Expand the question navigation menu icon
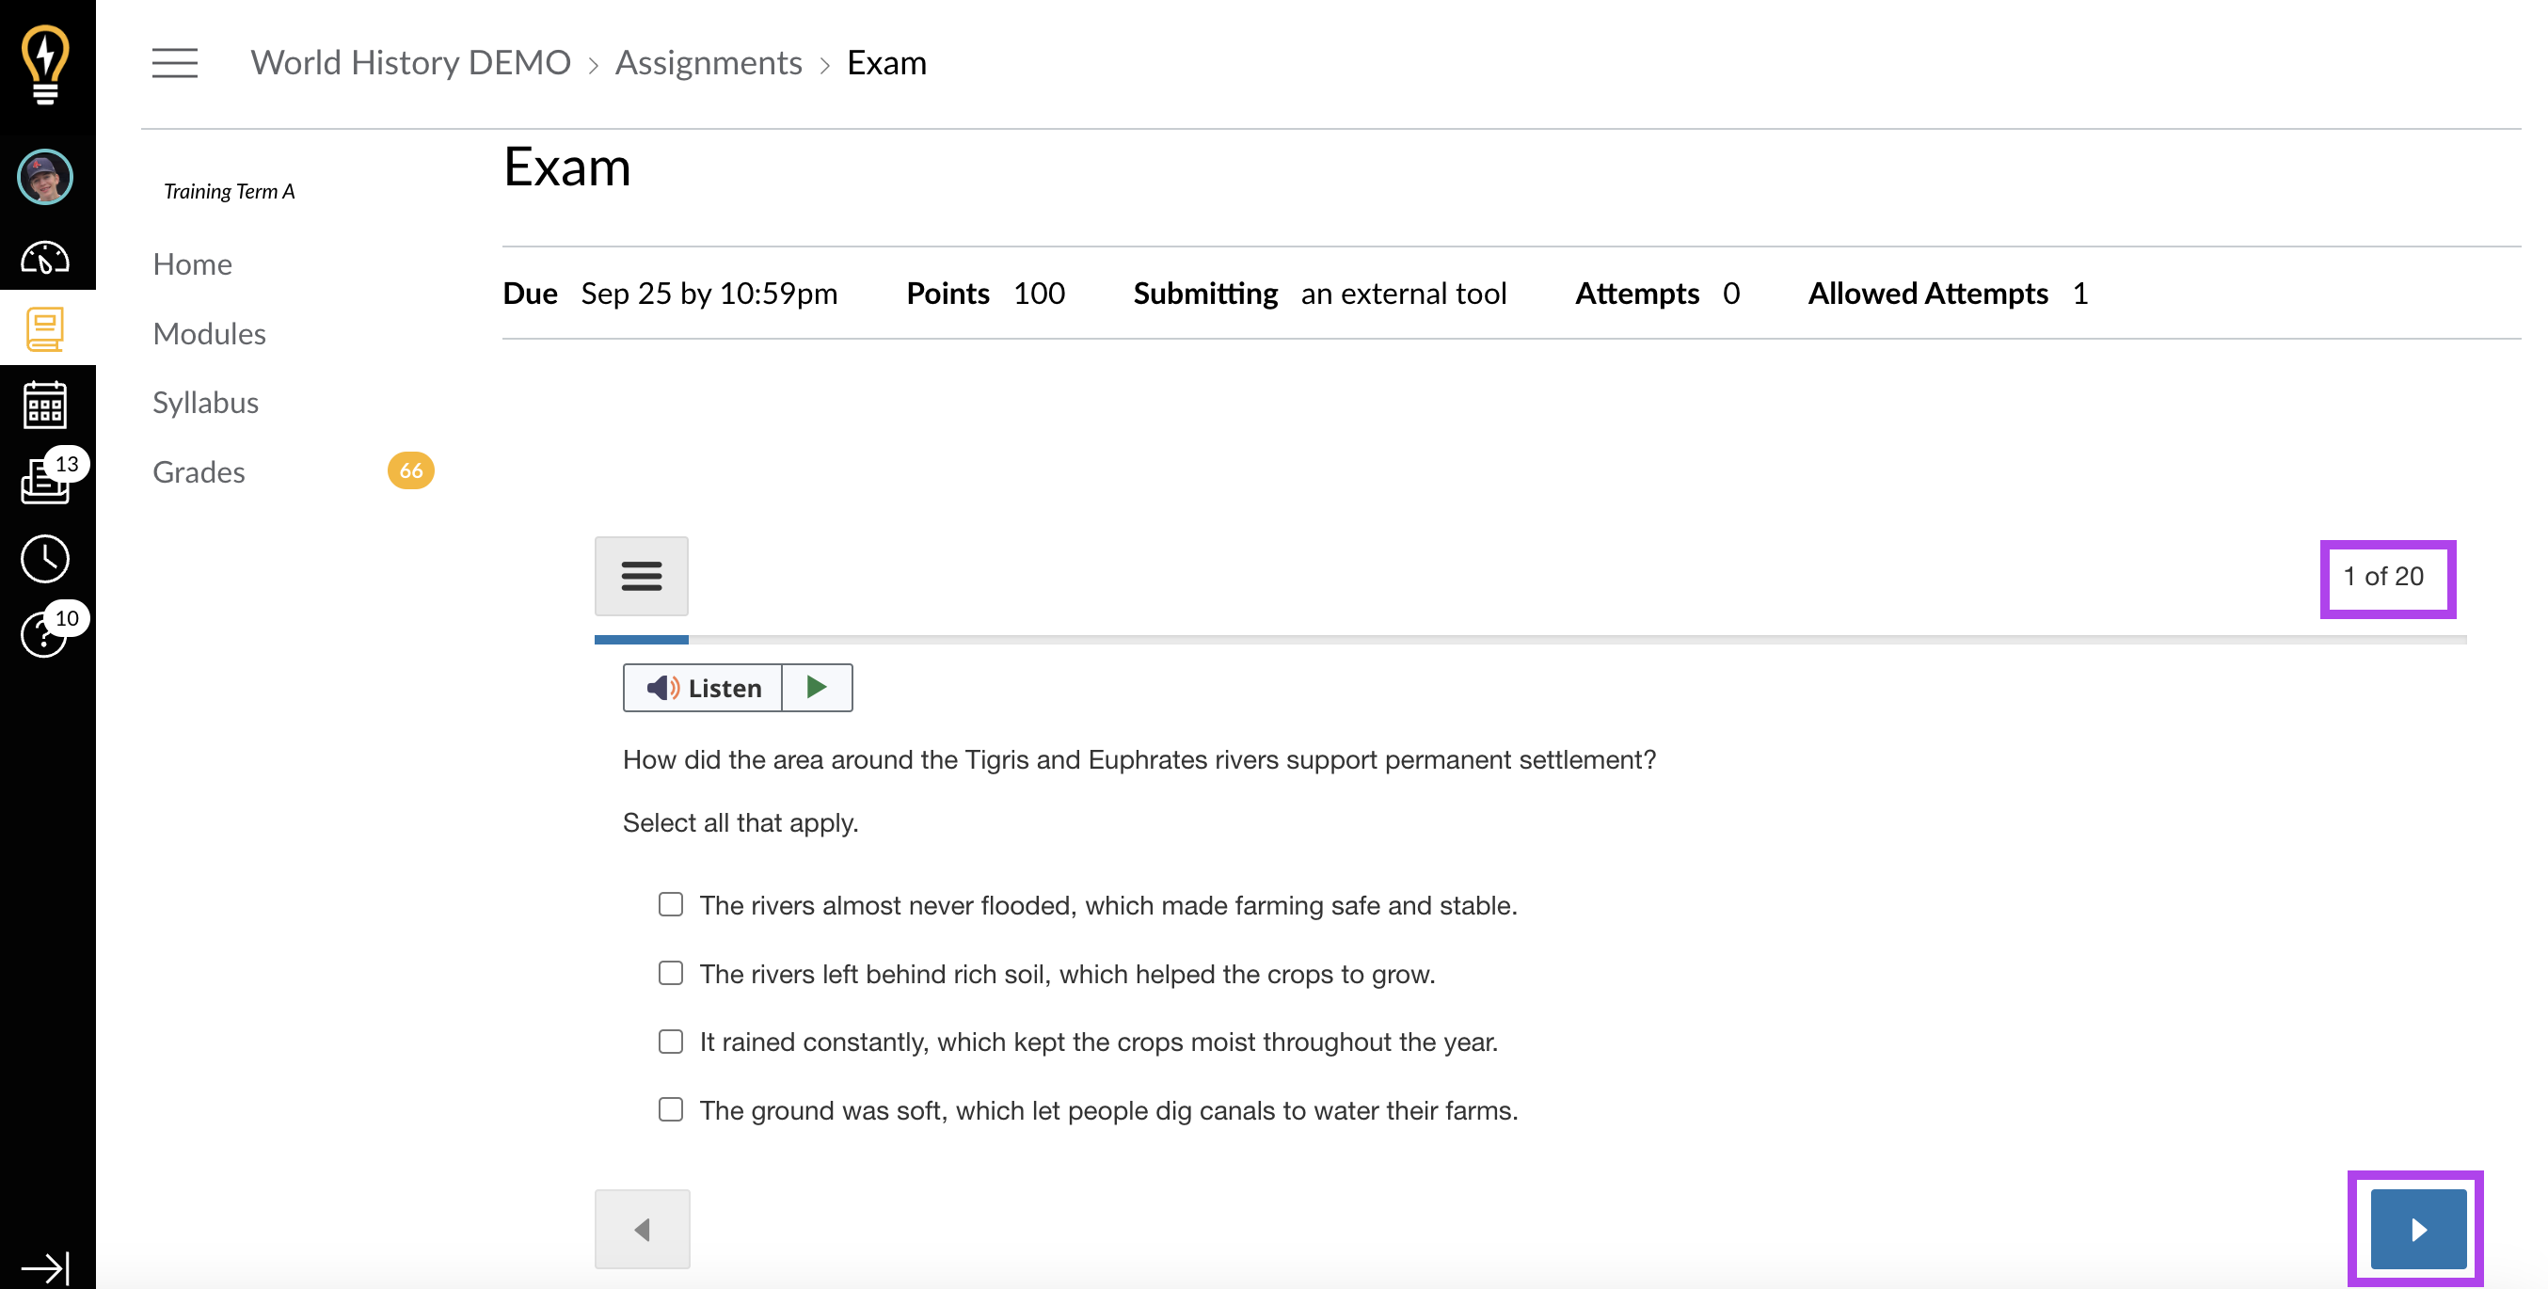The height and width of the screenshot is (1289, 2548). pos(641,577)
